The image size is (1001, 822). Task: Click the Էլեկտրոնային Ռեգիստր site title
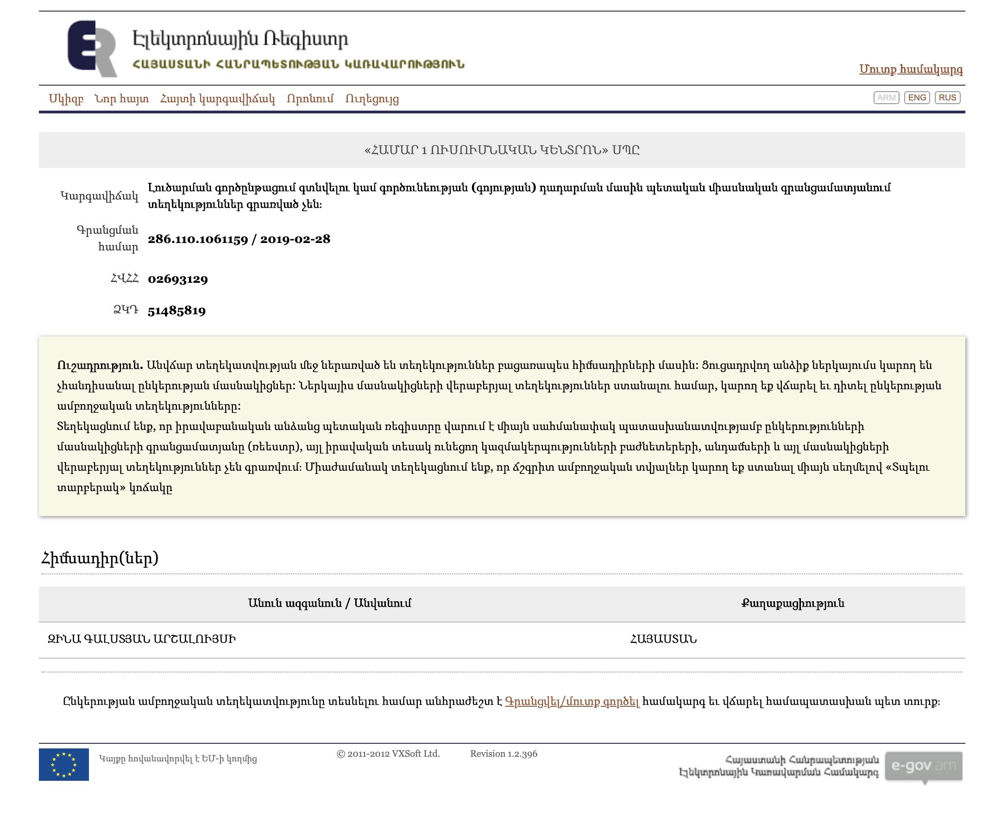(x=240, y=39)
